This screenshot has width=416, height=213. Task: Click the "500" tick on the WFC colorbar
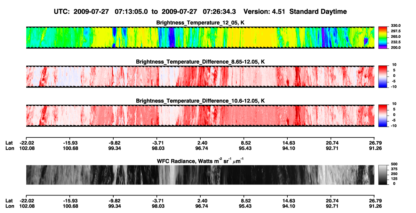(394, 164)
